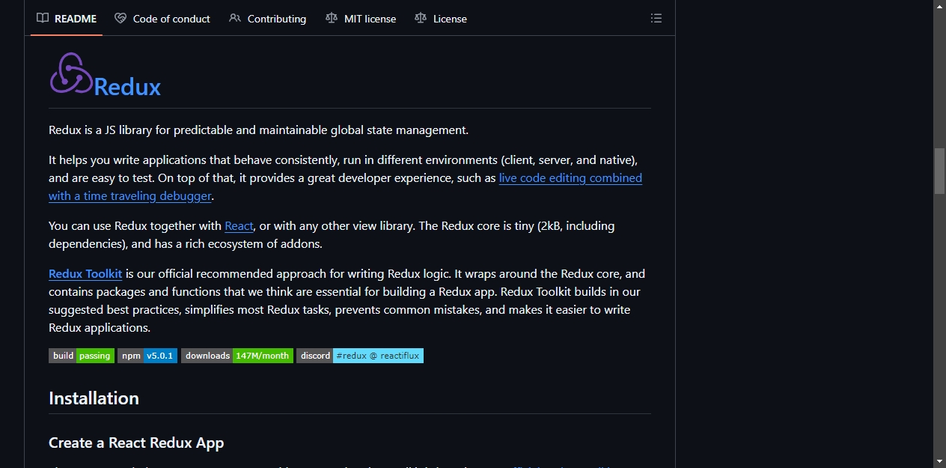Open the README outline list icon
The height and width of the screenshot is (468, 946).
click(656, 19)
